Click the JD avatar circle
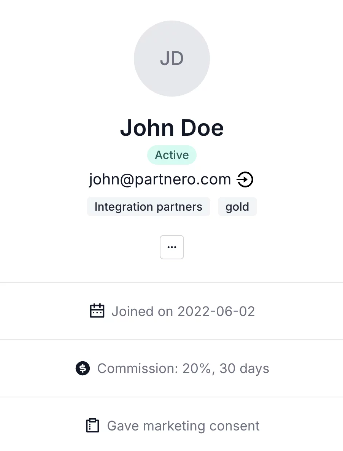Image resolution: width=343 pixels, height=451 pixels. [172, 59]
